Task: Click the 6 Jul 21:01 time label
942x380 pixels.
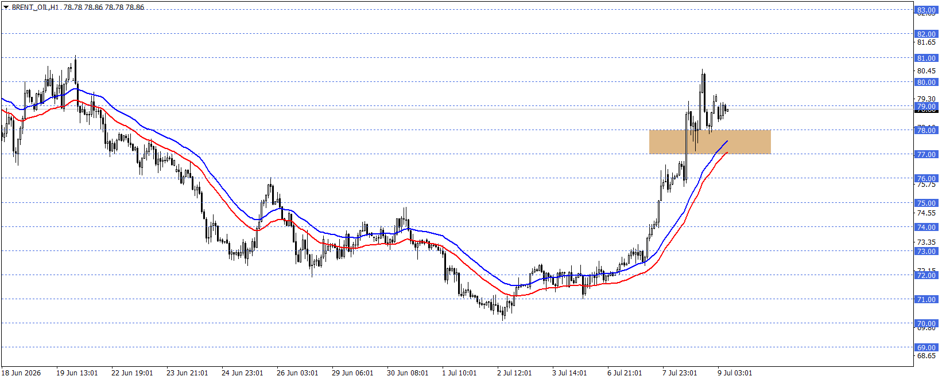Action: pos(625,373)
